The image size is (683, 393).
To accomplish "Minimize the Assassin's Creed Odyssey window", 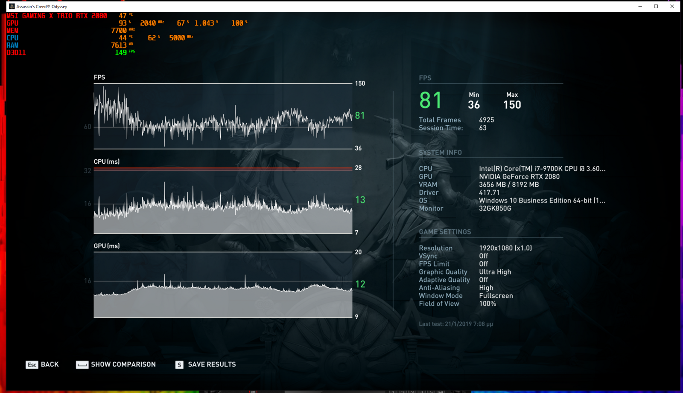I will point(640,6).
